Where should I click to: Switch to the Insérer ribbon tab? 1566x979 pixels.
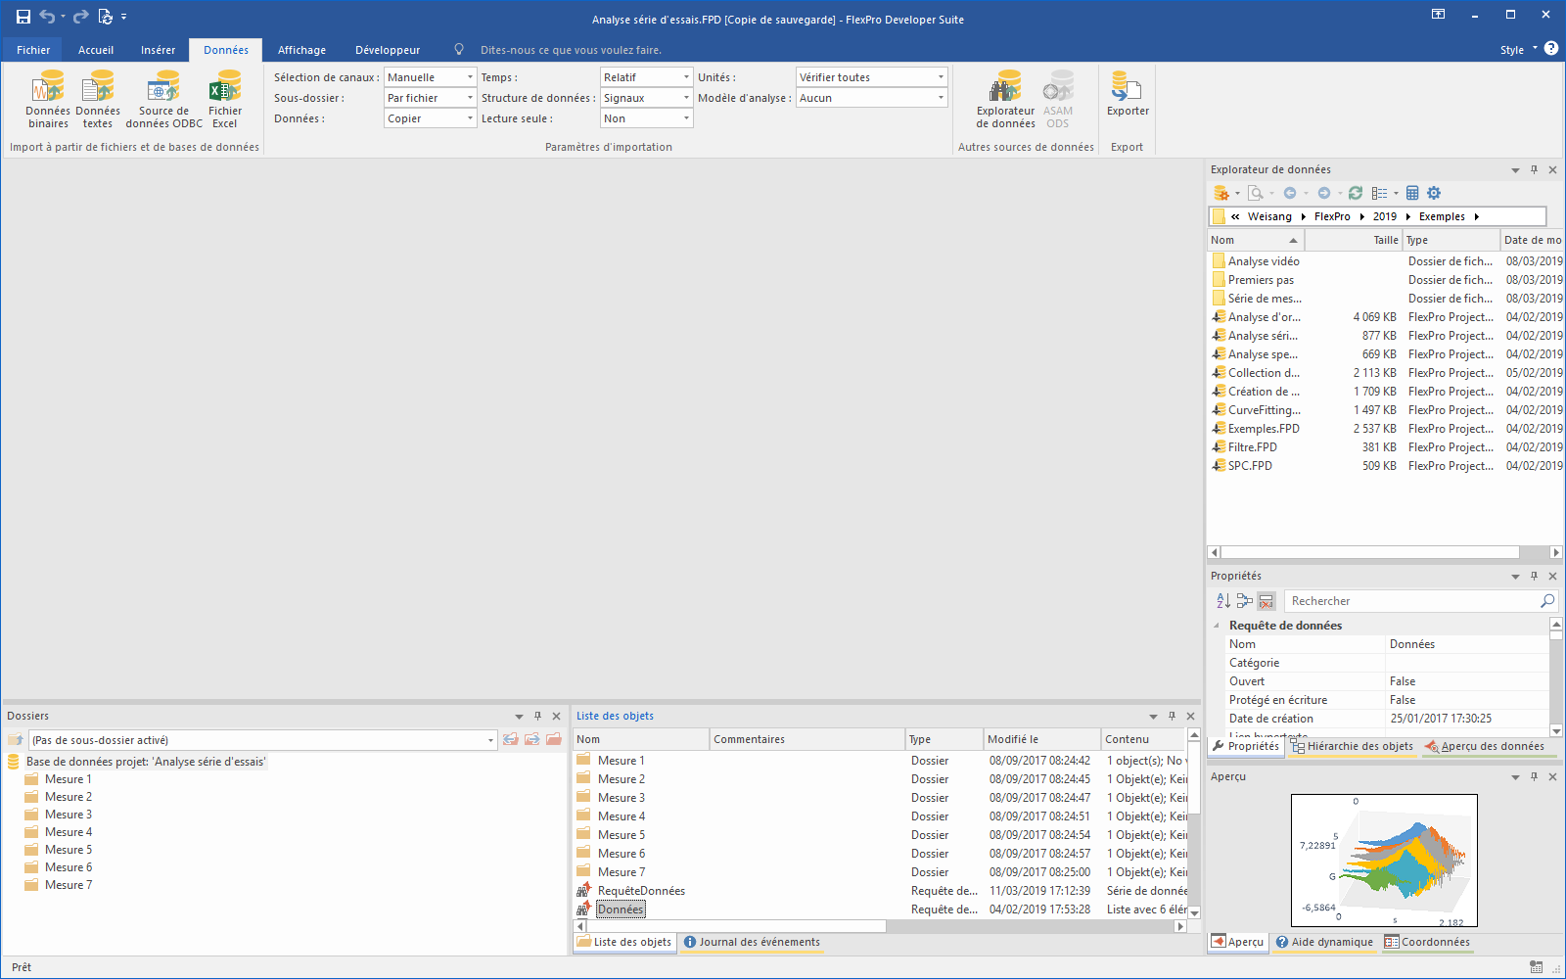point(158,50)
